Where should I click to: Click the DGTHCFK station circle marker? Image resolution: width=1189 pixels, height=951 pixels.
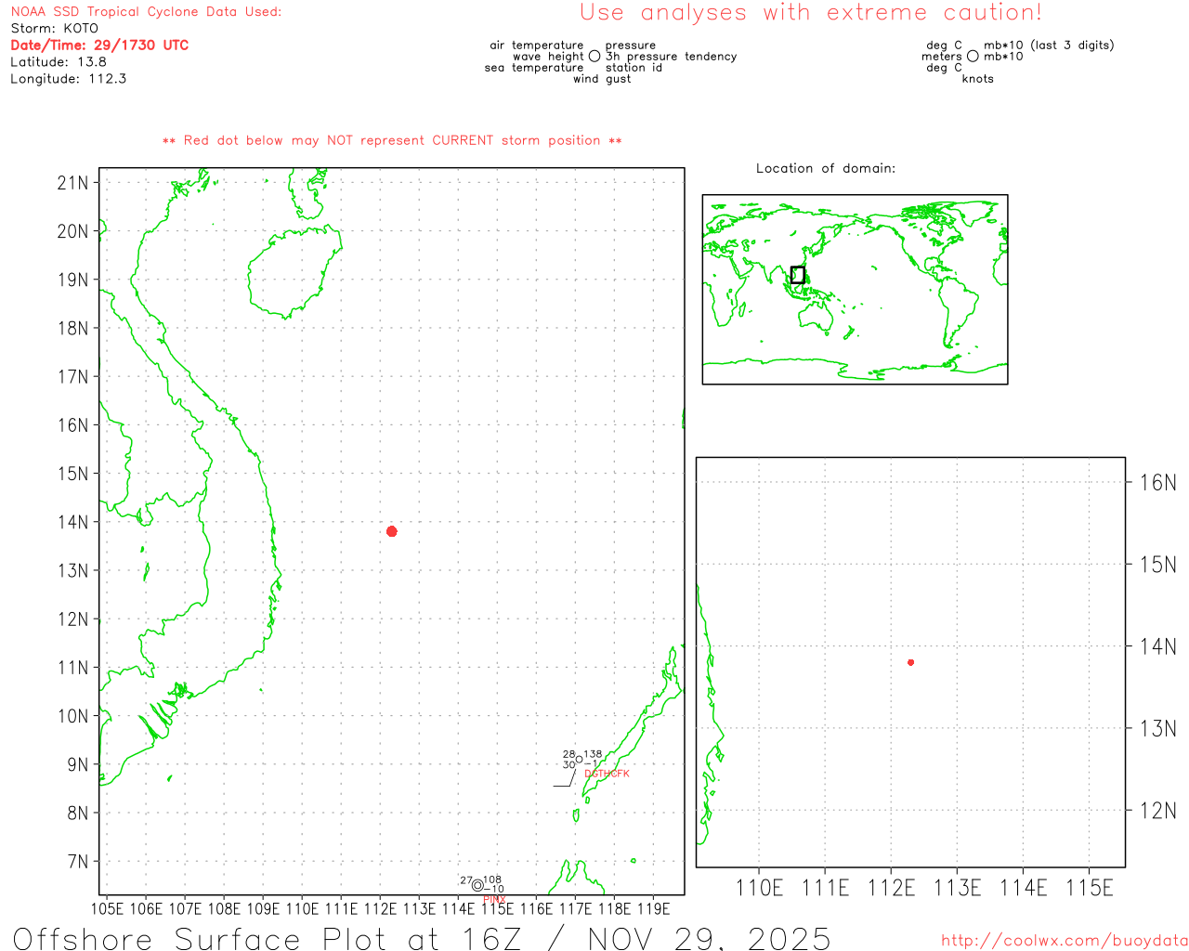580,760
